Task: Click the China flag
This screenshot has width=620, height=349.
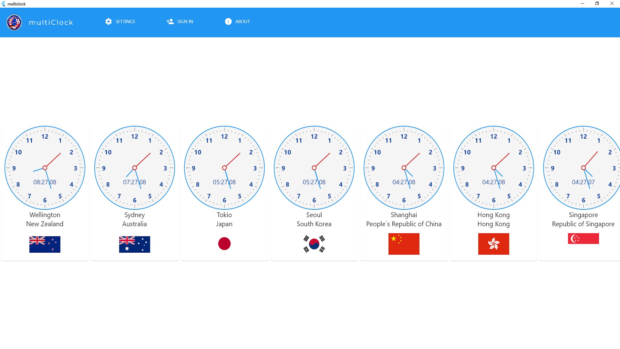Action: pos(404,244)
